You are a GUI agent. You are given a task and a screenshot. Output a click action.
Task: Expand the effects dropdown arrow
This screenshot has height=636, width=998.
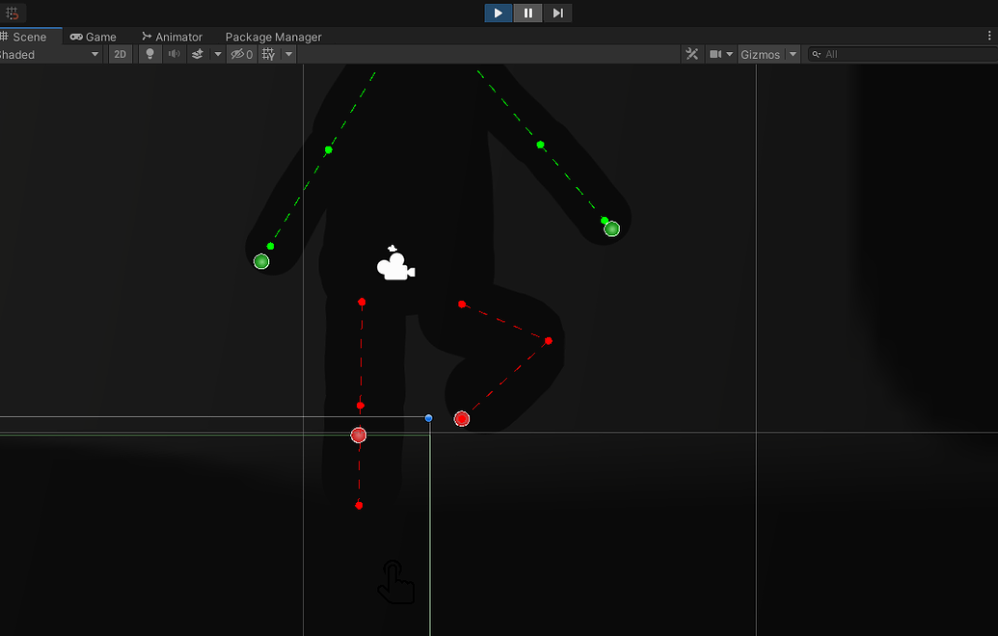click(x=217, y=54)
